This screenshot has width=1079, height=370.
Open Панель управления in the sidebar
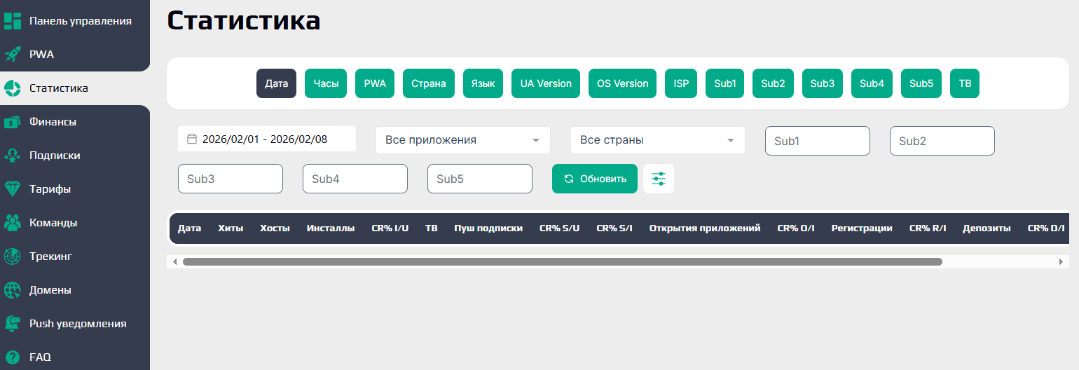(x=75, y=21)
